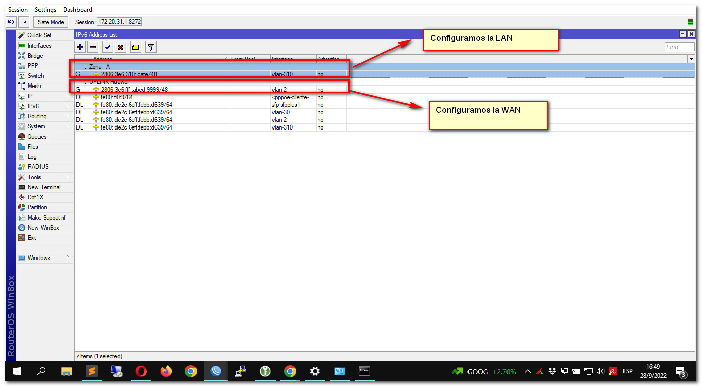Expand the IPv6 submenu
The image size is (702, 387).
click(43, 106)
